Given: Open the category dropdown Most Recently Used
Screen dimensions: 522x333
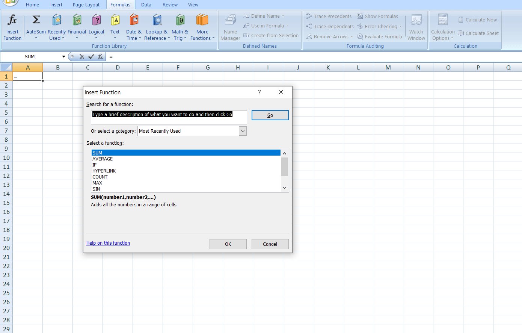Looking at the screenshot, I should point(192,131).
